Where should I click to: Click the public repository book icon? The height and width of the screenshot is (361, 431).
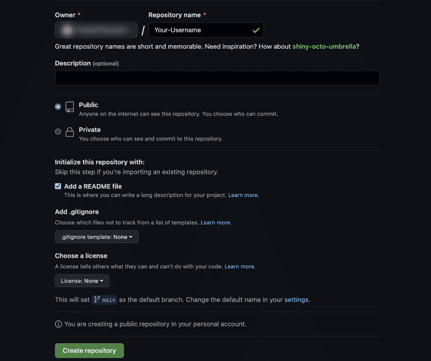point(70,107)
